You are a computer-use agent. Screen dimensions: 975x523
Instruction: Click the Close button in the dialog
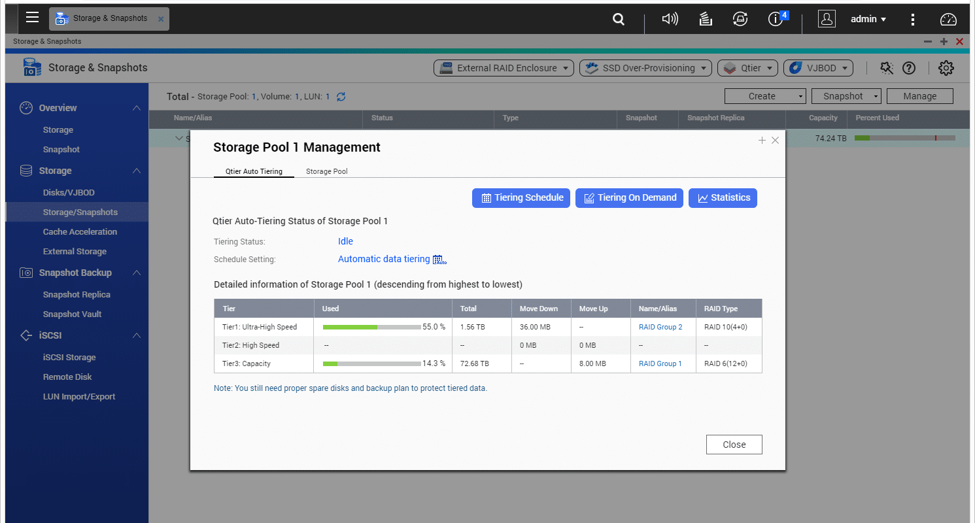(734, 445)
